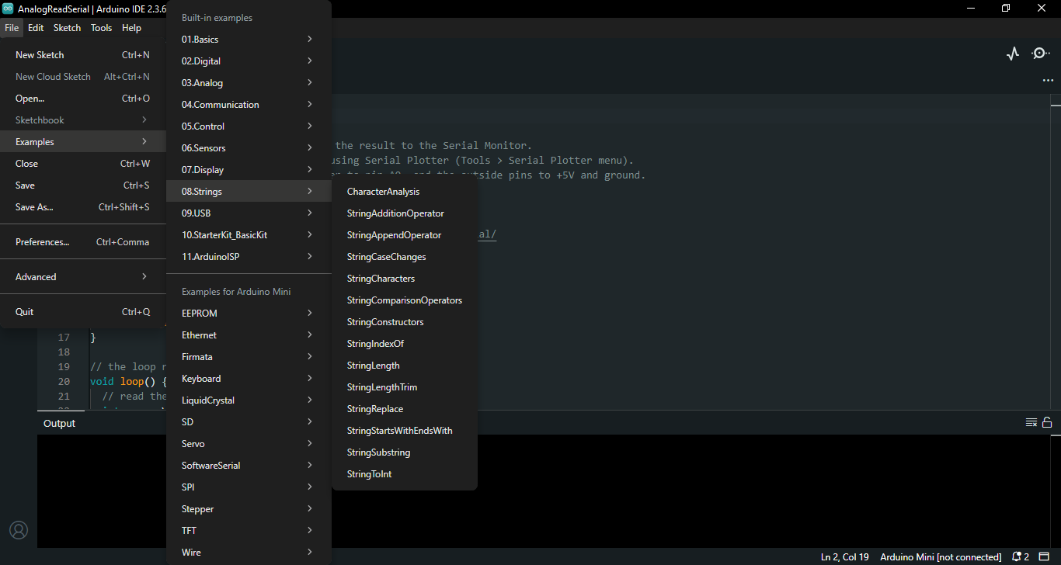The image size is (1061, 565).
Task: Select the StringReplace example
Action: (x=375, y=409)
